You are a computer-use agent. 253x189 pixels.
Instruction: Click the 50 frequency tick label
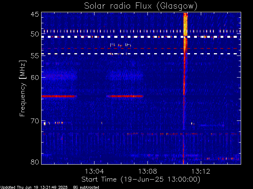[35, 34]
